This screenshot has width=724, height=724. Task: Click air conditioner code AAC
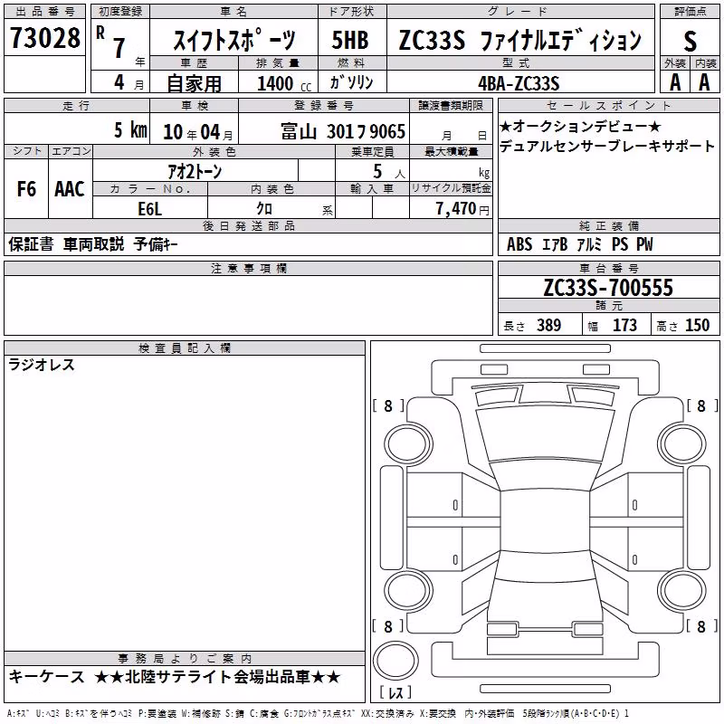click(x=70, y=189)
